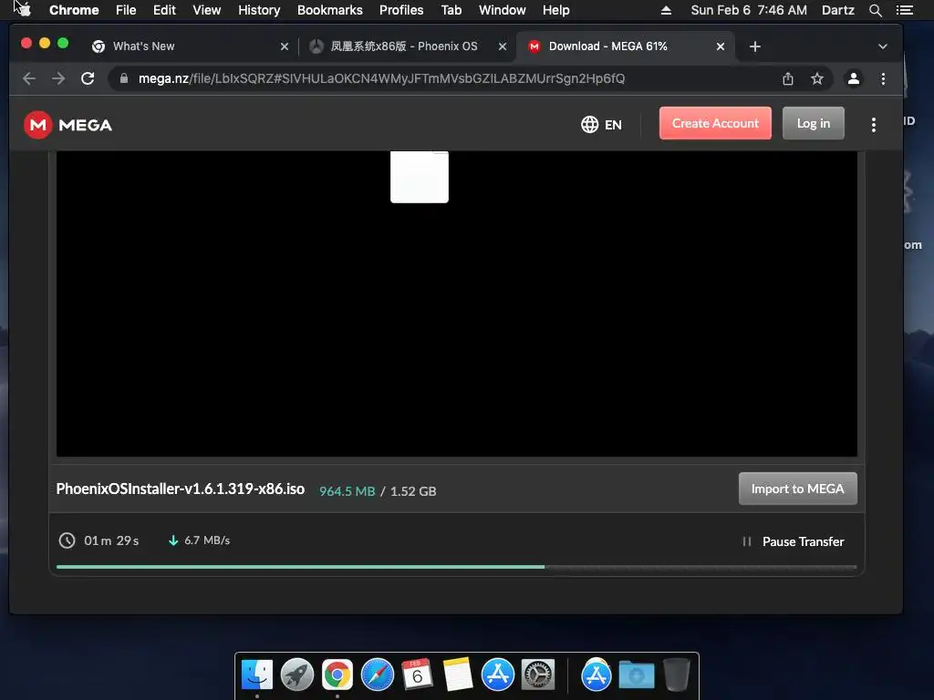
Task: Bookmark this page with star icon
Action: click(816, 78)
